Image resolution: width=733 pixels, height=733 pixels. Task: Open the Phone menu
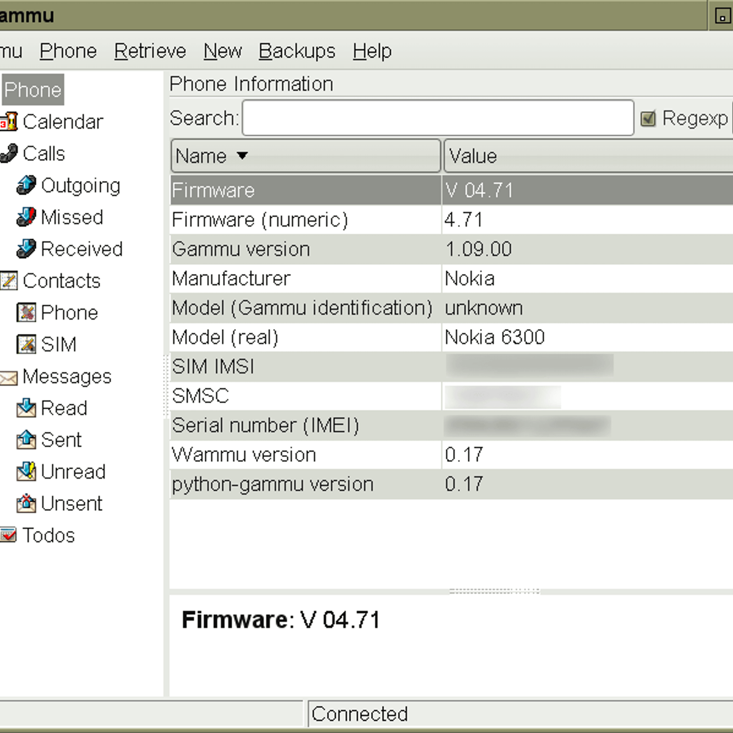click(x=68, y=51)
